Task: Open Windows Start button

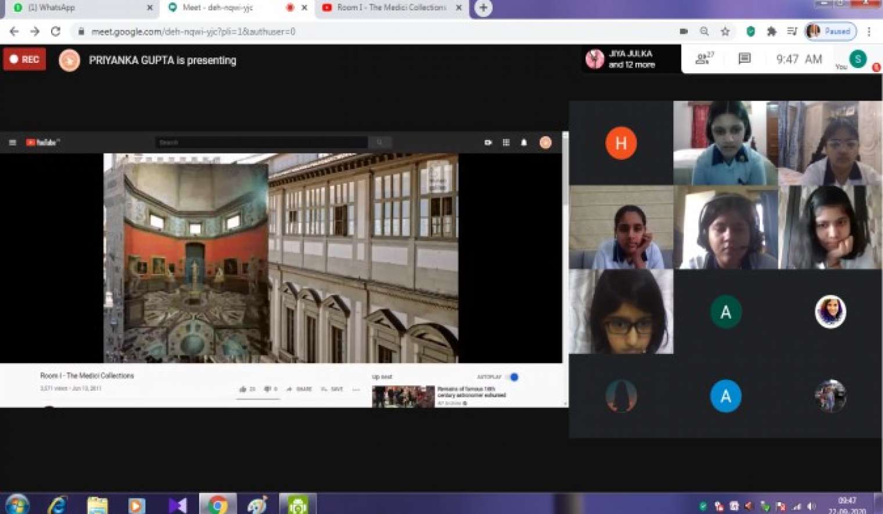Action: [17, 504]
